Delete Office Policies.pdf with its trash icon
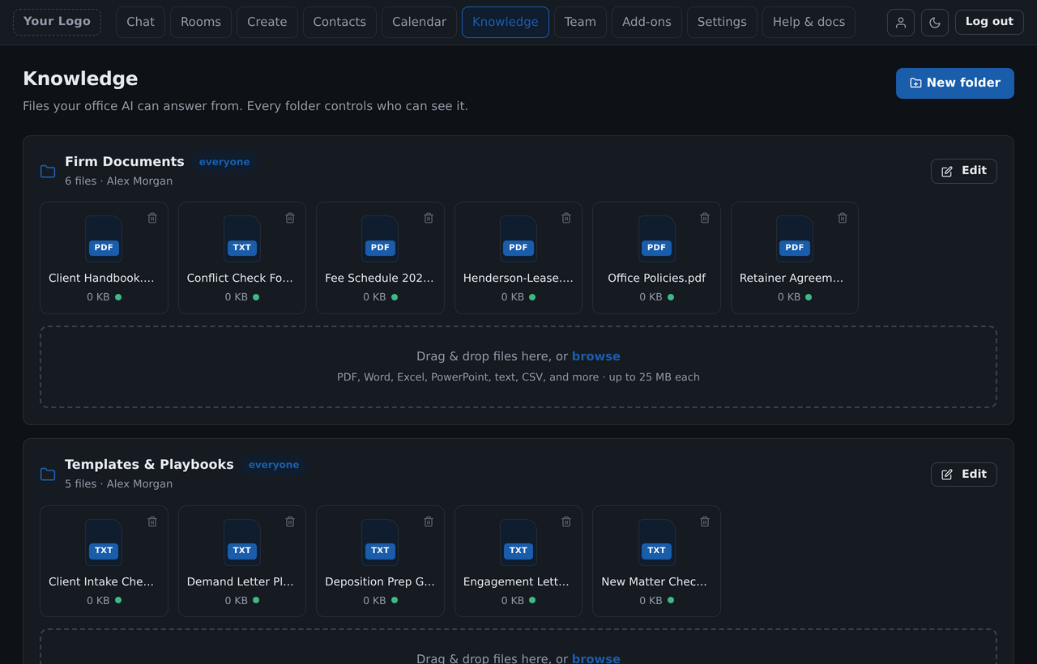 tap(705, 218)
